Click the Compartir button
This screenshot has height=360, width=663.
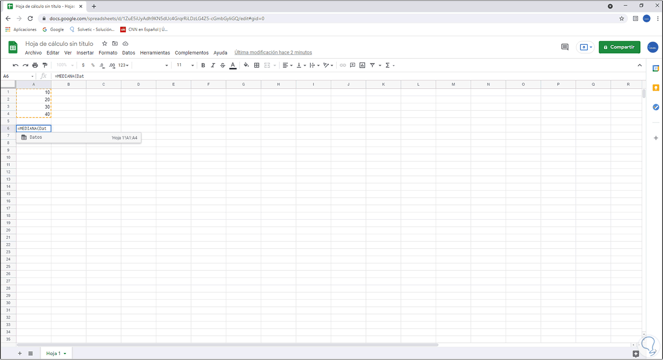point(619,47)
